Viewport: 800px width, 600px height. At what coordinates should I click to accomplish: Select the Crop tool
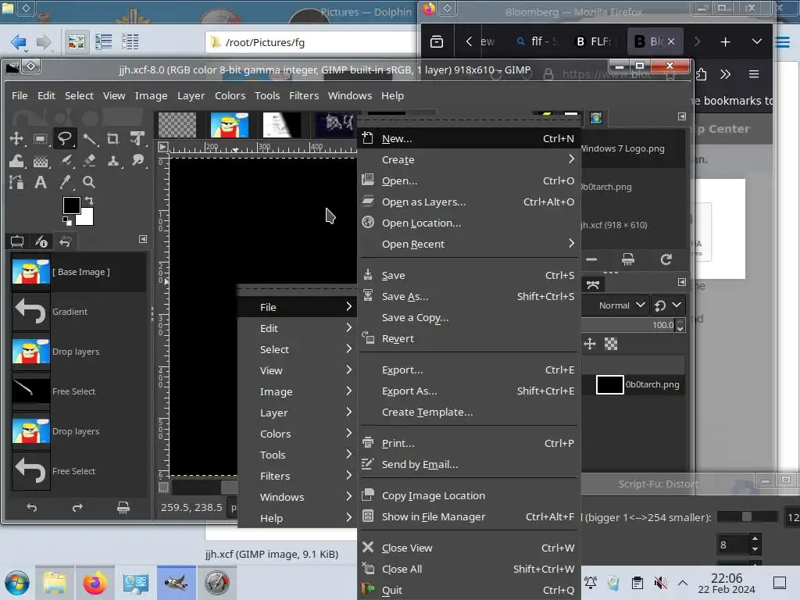pos(113,139)
